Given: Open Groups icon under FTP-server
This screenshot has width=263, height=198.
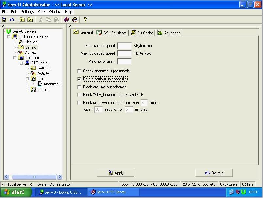Looking at the screenshot, I should 33,89.
